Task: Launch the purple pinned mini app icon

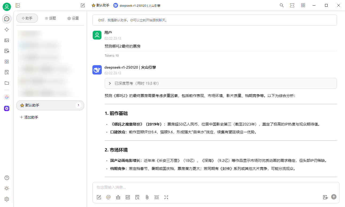Action: pyautogui.click(x=7, y=108)
